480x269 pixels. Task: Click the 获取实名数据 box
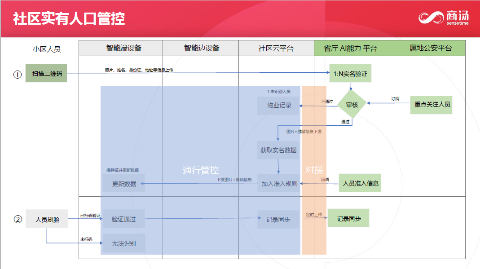pyautogui.click(x=278, y=150)
